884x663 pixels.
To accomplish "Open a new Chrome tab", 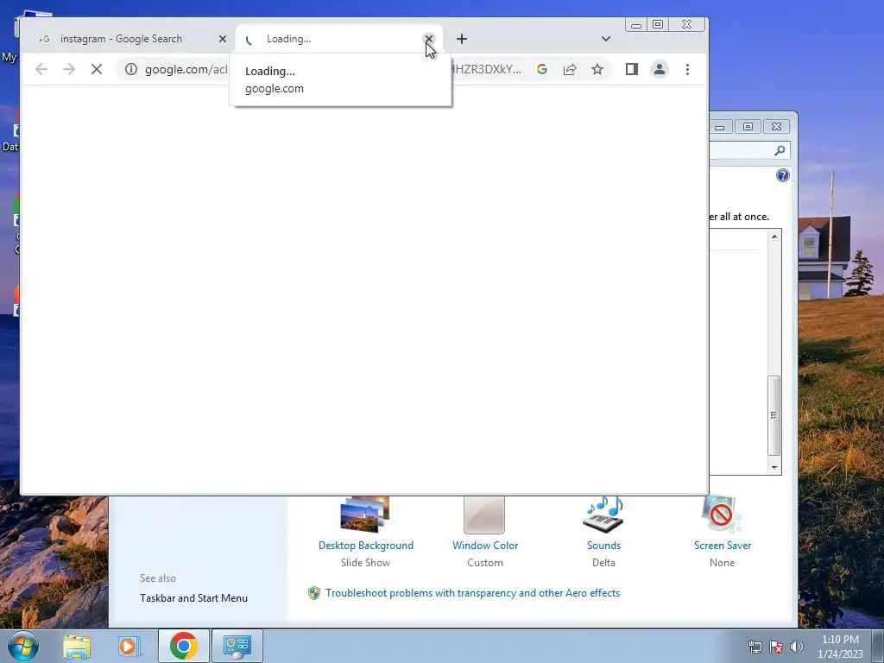I will coord(462,39).
